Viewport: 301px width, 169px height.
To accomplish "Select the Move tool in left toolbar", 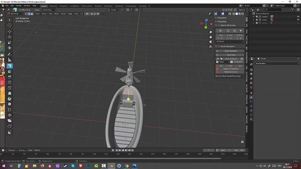I will (x=9, y=31).
